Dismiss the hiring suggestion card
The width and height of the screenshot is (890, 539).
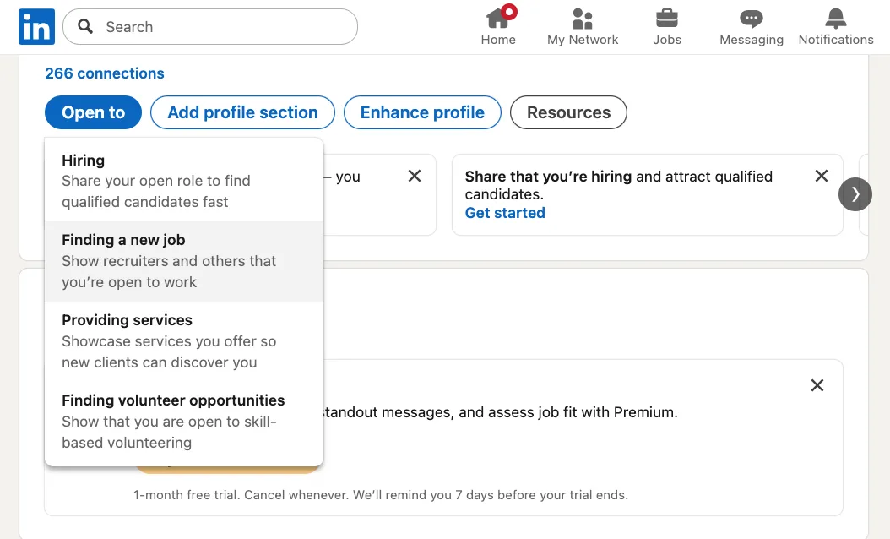(822, 176)
